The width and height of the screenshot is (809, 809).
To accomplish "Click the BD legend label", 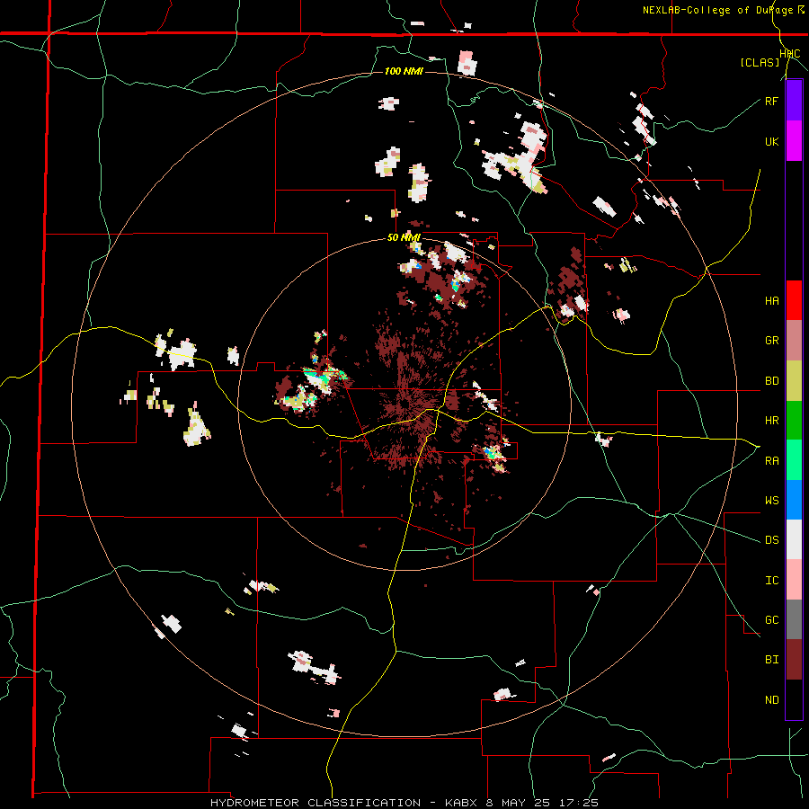I will click(x=771, y=381).
